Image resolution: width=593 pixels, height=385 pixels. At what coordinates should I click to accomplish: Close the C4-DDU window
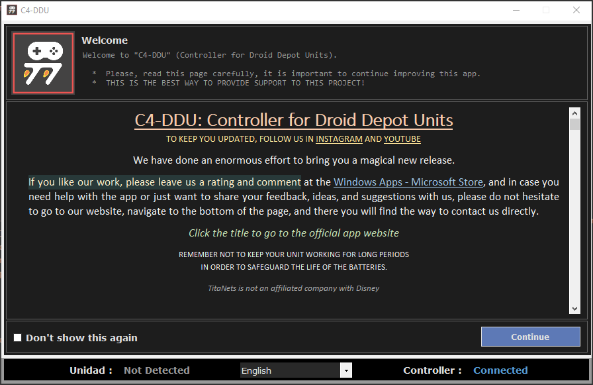click(576, 10)
